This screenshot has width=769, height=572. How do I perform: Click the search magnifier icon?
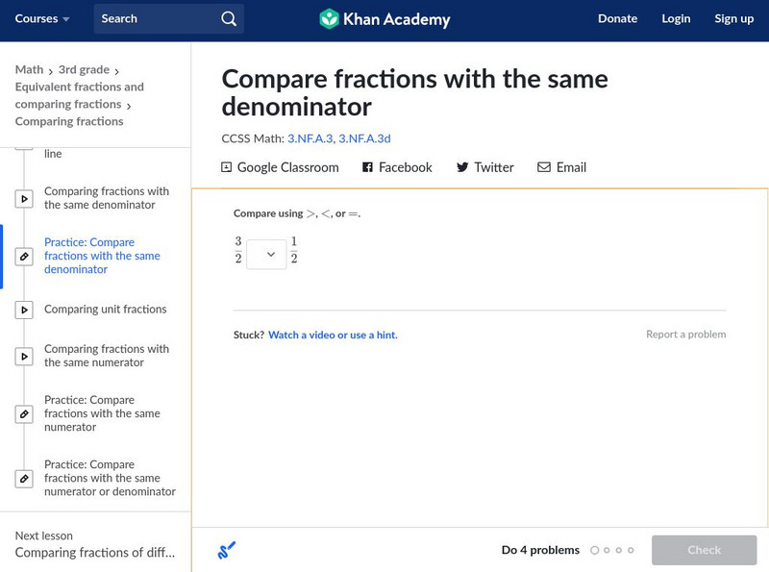click(x=228, y=19)
